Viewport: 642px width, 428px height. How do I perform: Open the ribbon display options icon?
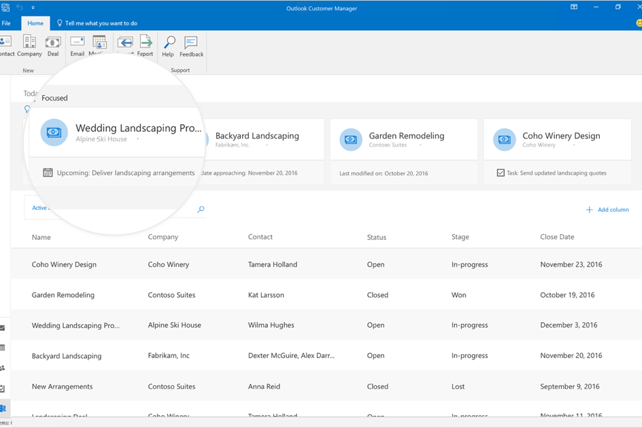tap(574, 7)
